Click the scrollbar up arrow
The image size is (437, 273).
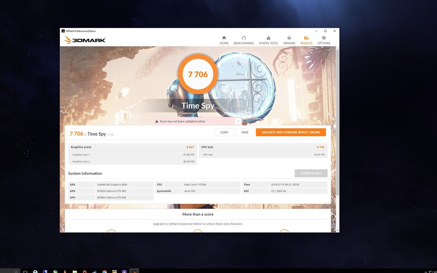tap(337, 48)
